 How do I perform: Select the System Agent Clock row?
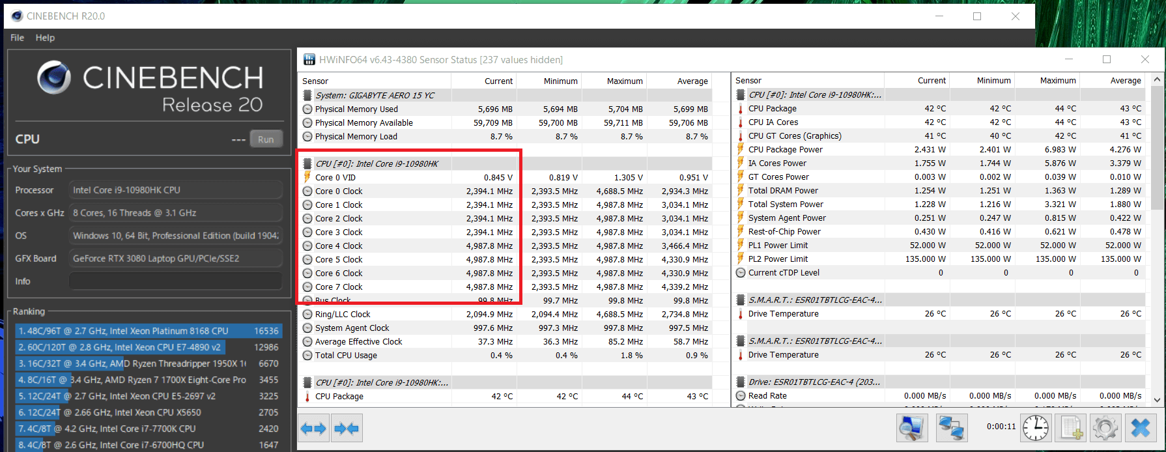click(x=505, y=328)
